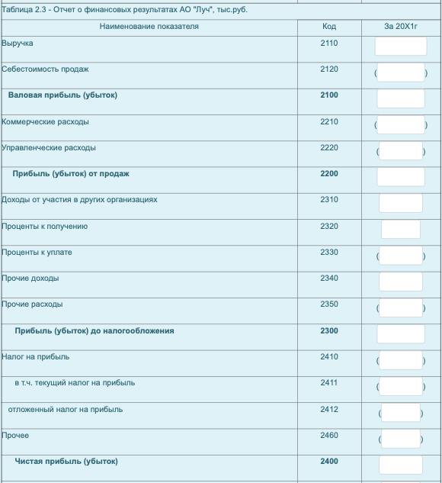The height and width of the screenshot is (483, 442).
Task: Click the Таблица 2.3 title caption
Action: point(124,10)
